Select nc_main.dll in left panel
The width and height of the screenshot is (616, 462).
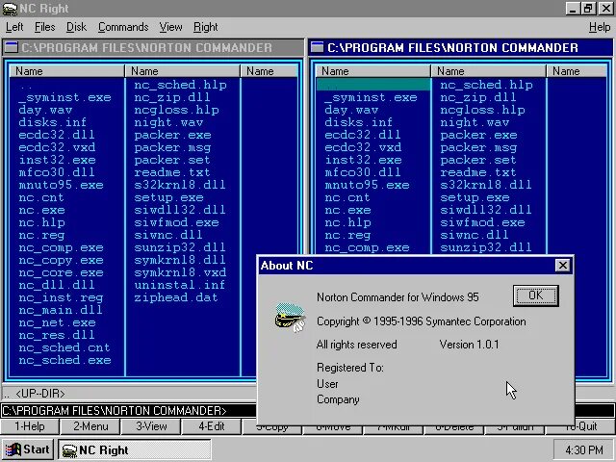(x=61, y=310)
